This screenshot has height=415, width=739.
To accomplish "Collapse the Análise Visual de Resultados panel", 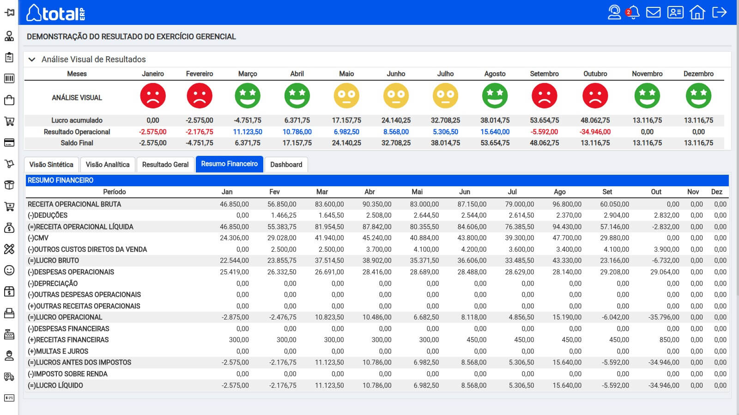I will click(32, 59).
